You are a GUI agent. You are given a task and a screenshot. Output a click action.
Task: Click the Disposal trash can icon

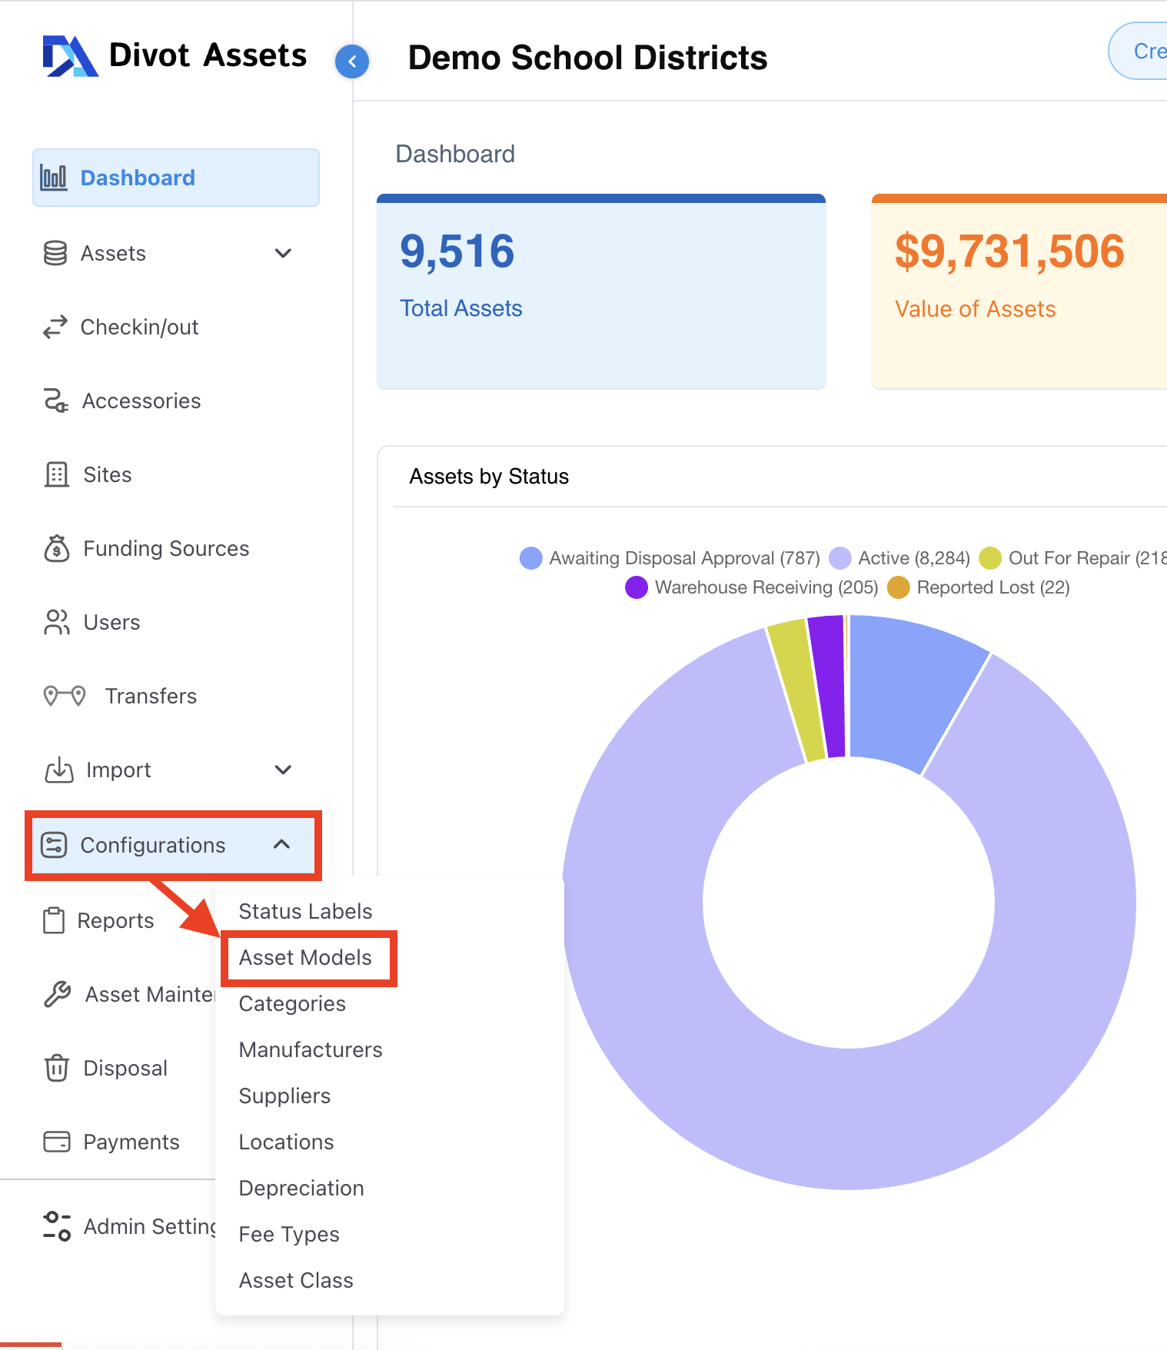[x=56, y=1069]
